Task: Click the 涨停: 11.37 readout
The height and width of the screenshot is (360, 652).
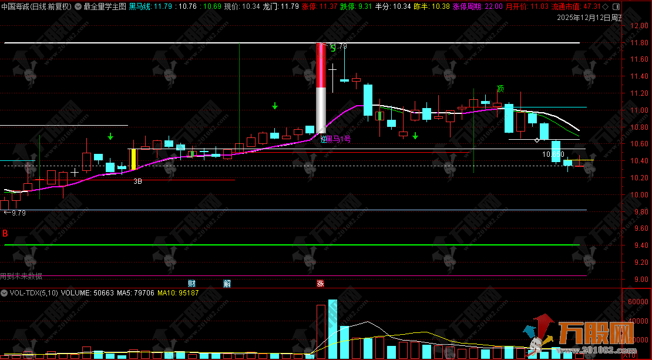Action: point(320,6)
